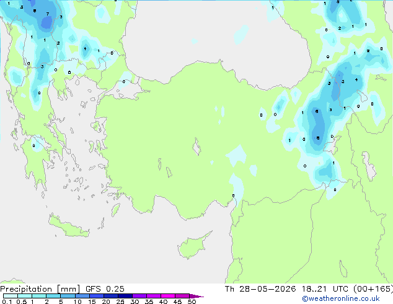Click the island of Crete on the map

[69, 226]
